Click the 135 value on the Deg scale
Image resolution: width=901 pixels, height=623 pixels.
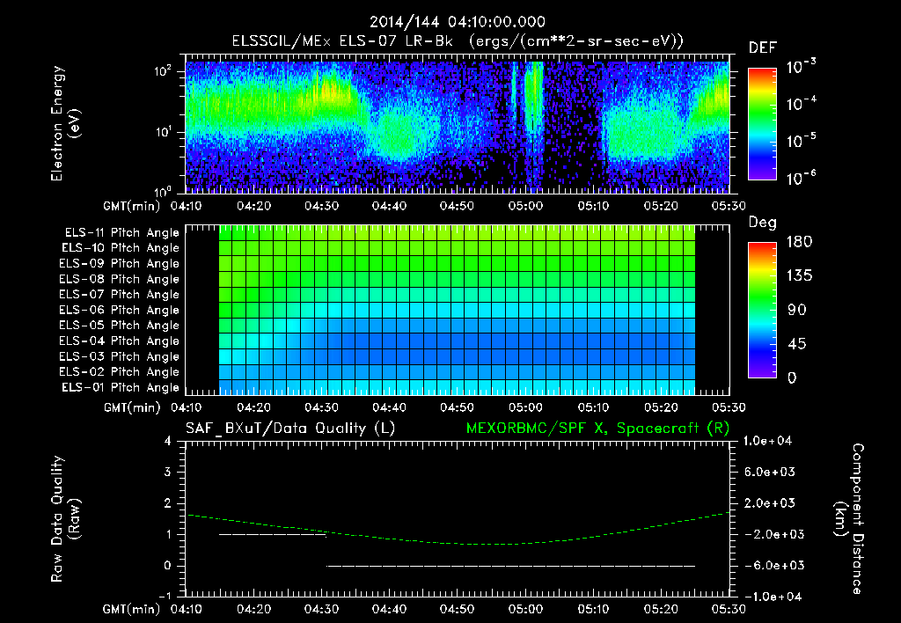[x=799, y=276]
